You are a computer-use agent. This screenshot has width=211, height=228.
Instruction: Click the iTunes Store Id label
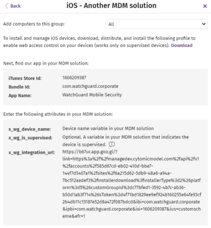[25, 78]
